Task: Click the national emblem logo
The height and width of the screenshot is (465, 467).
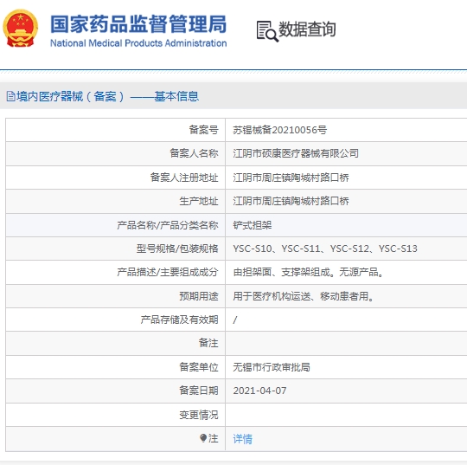Action: pos(20,28)
